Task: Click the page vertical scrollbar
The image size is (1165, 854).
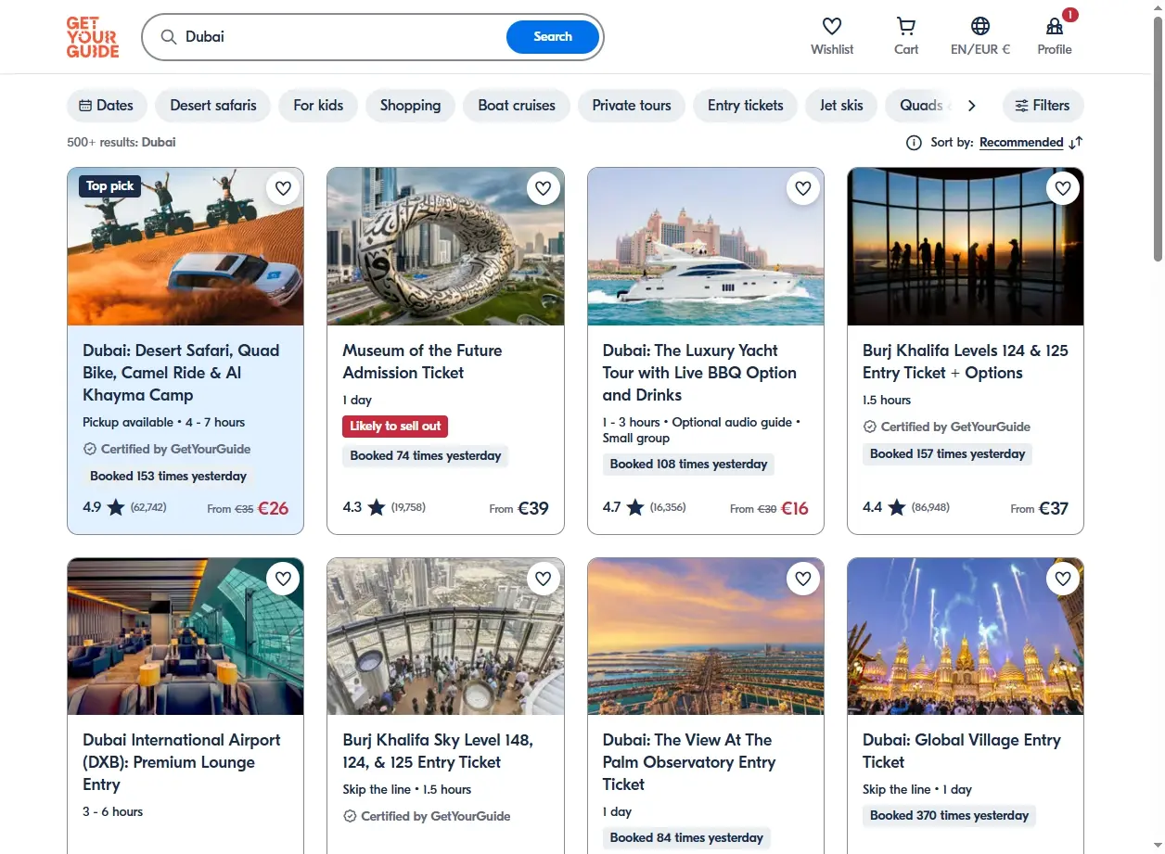Action: point(1159,139)
